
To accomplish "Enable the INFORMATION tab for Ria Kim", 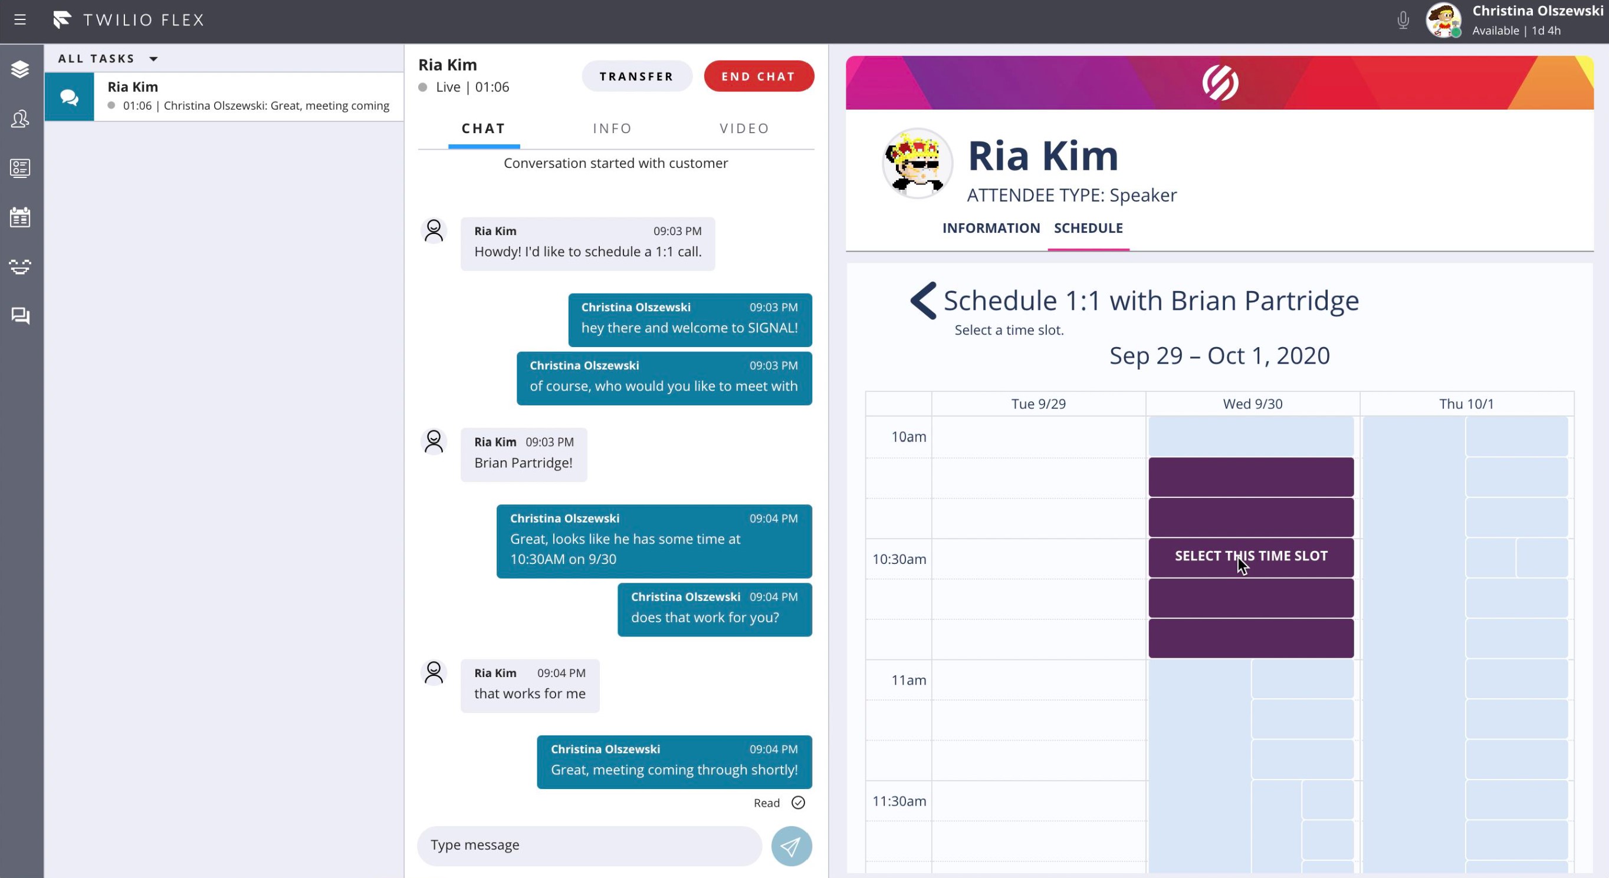I will pyautogui.click(x=991, y=227).
